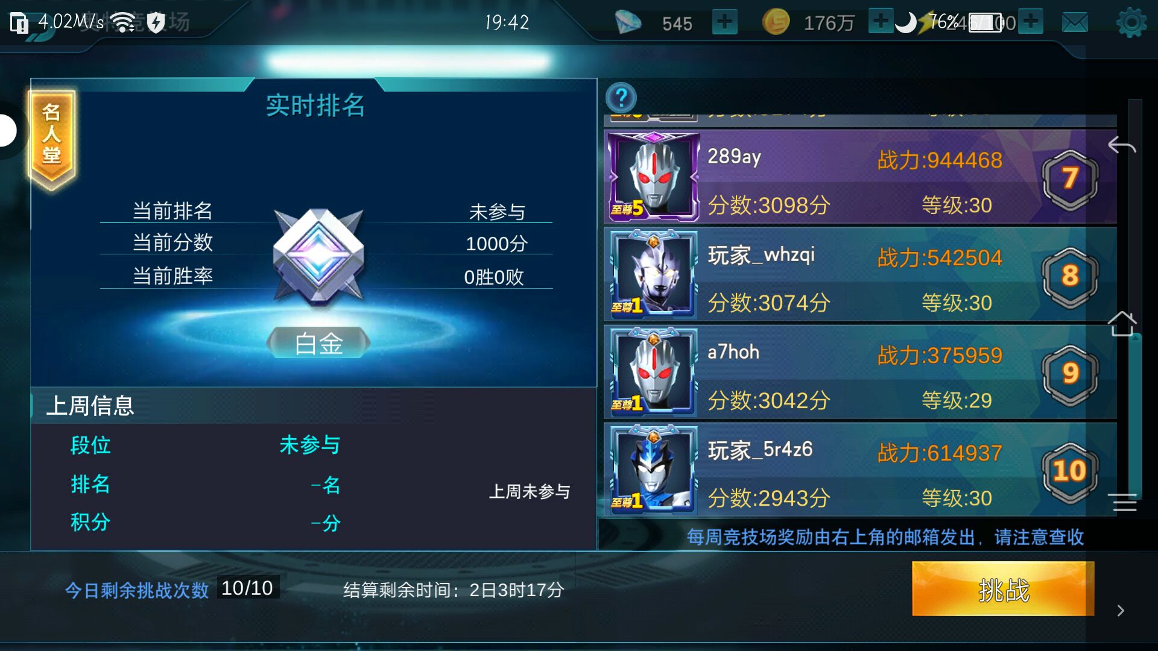
Task: Tap the plus next to diamonds 545
Action: [724, 22]
